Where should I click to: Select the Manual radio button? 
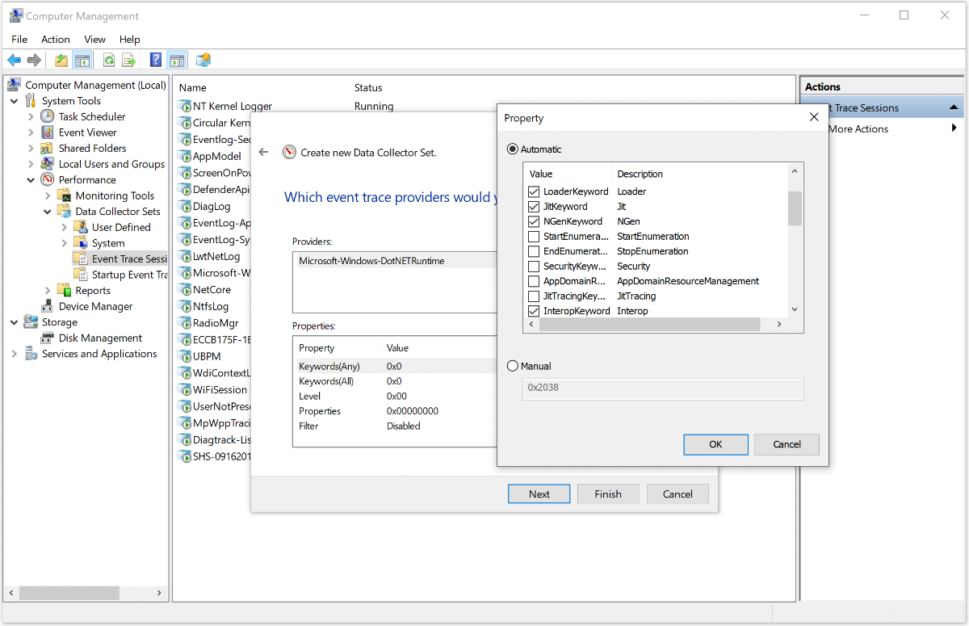coord(512,366)
